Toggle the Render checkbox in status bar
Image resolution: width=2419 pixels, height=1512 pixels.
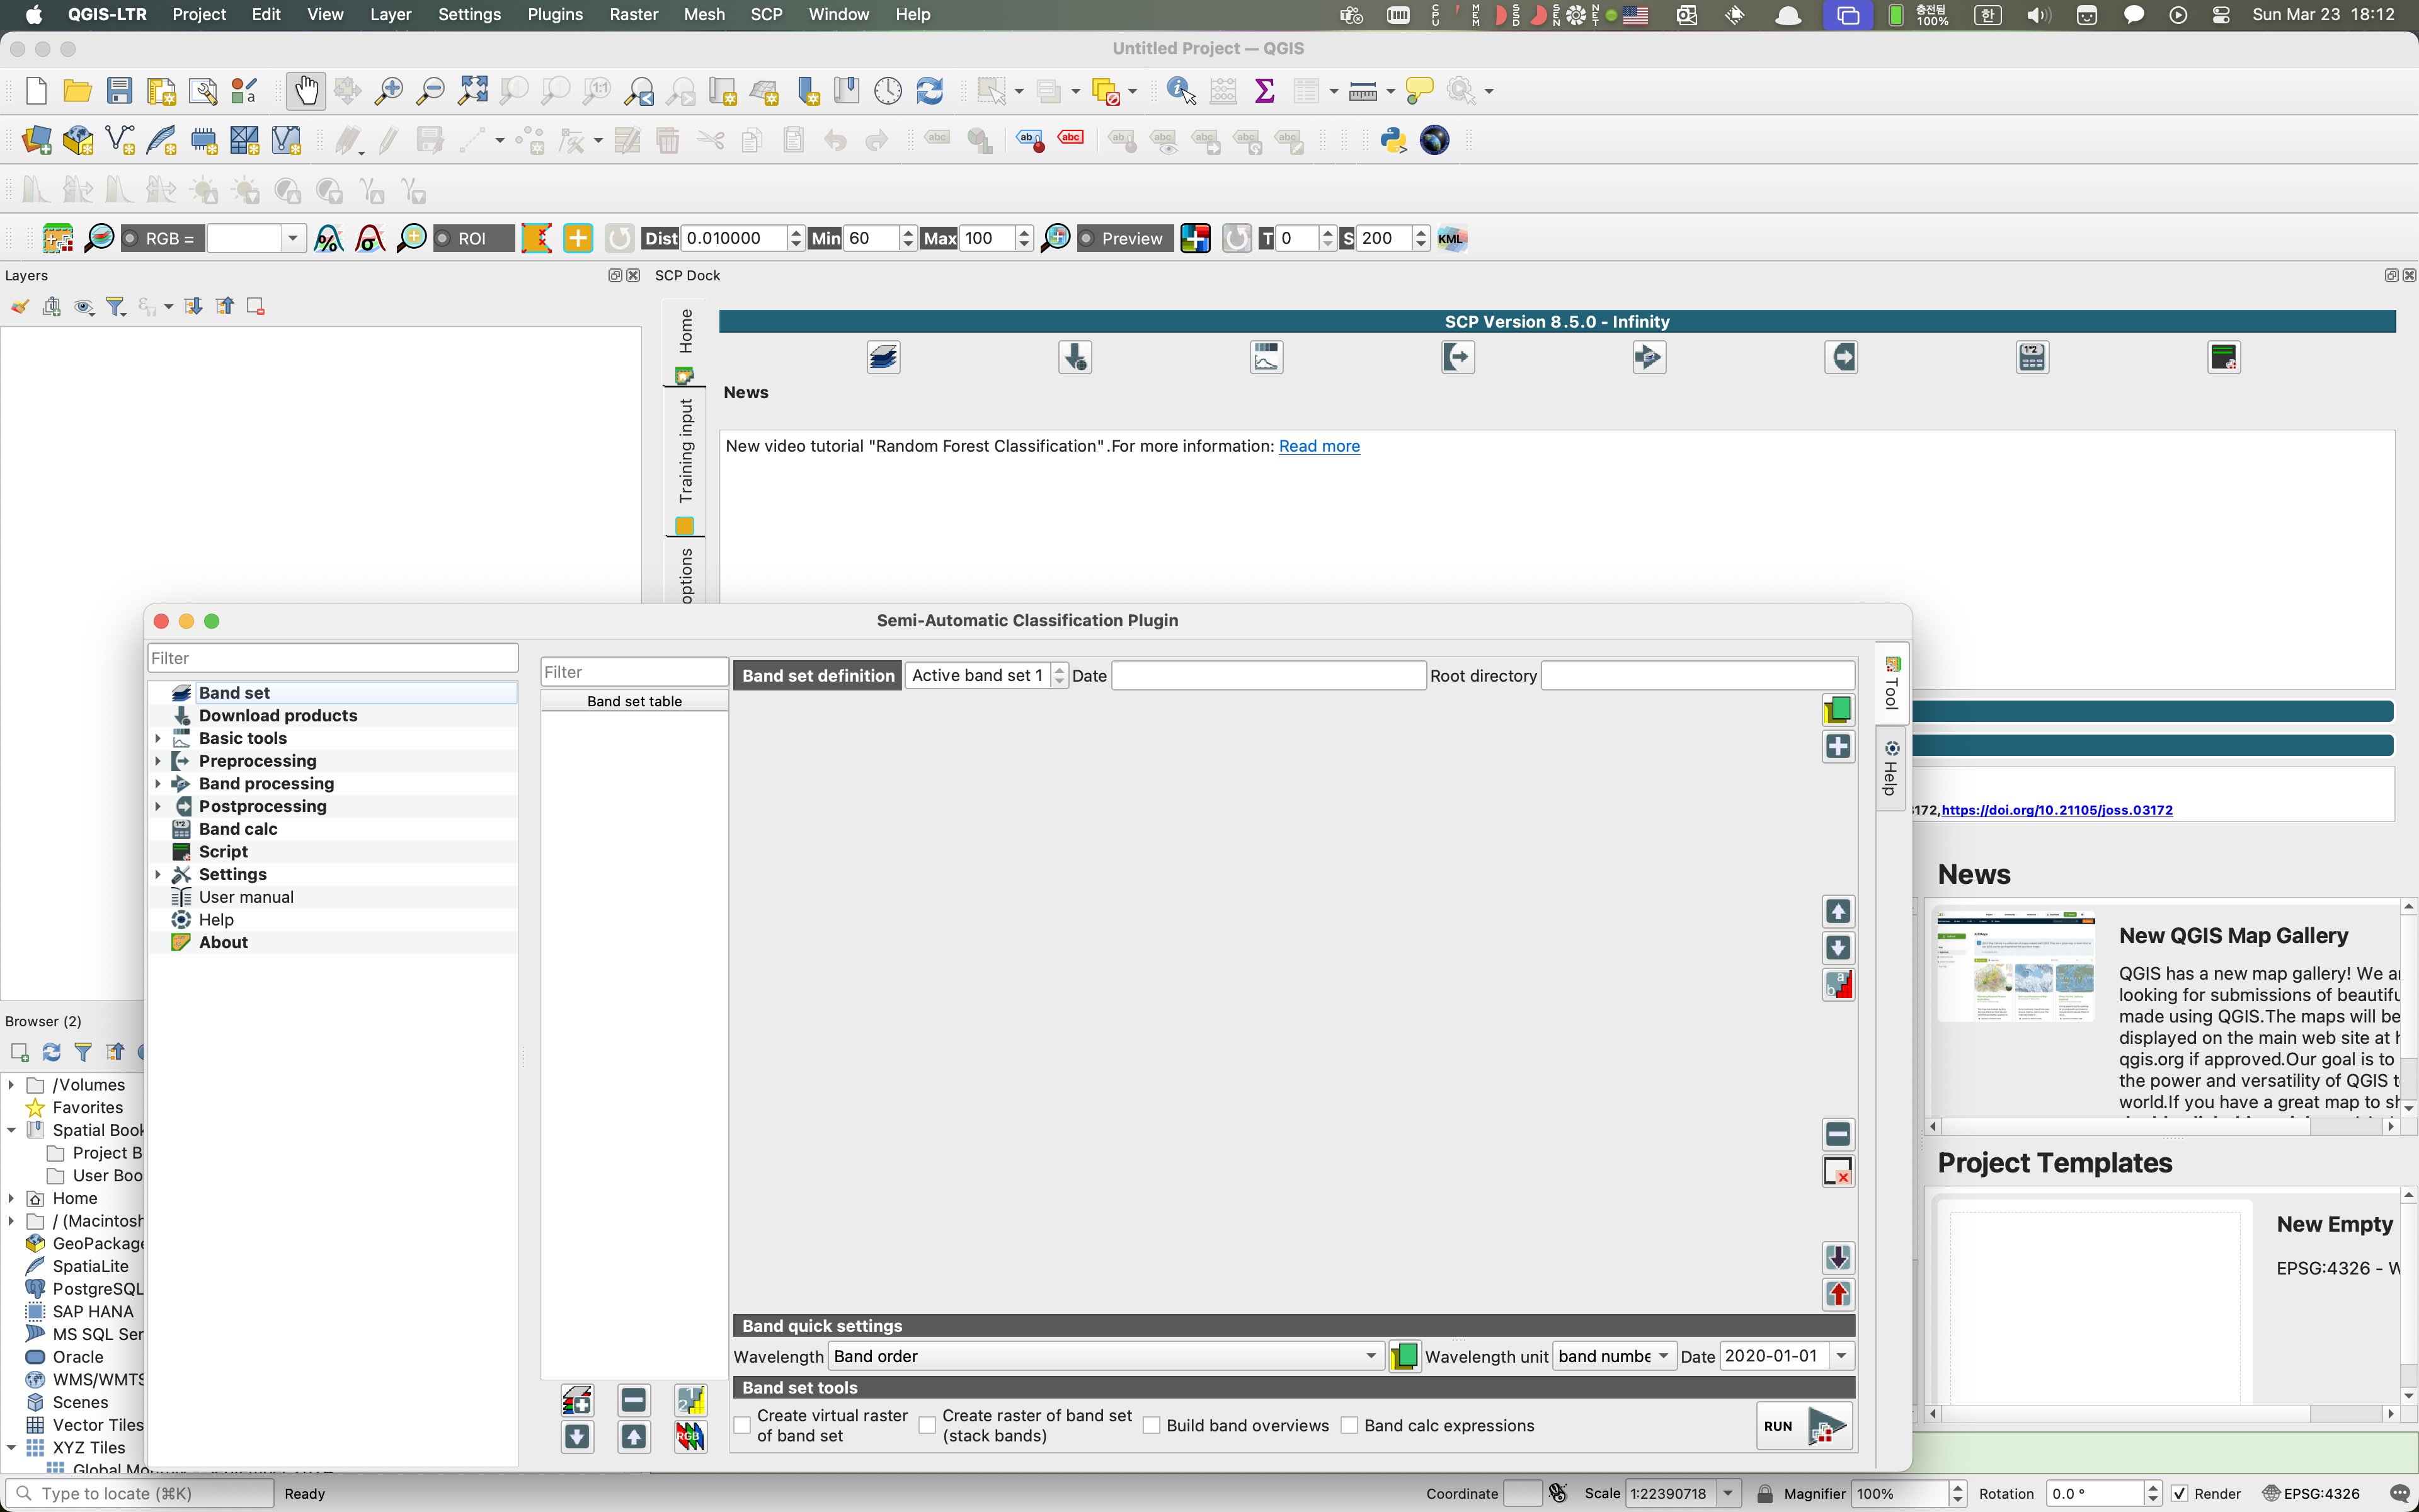point(2179,1494)
